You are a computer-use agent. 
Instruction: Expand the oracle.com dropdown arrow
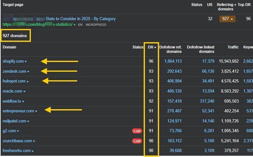click(24, 92)
